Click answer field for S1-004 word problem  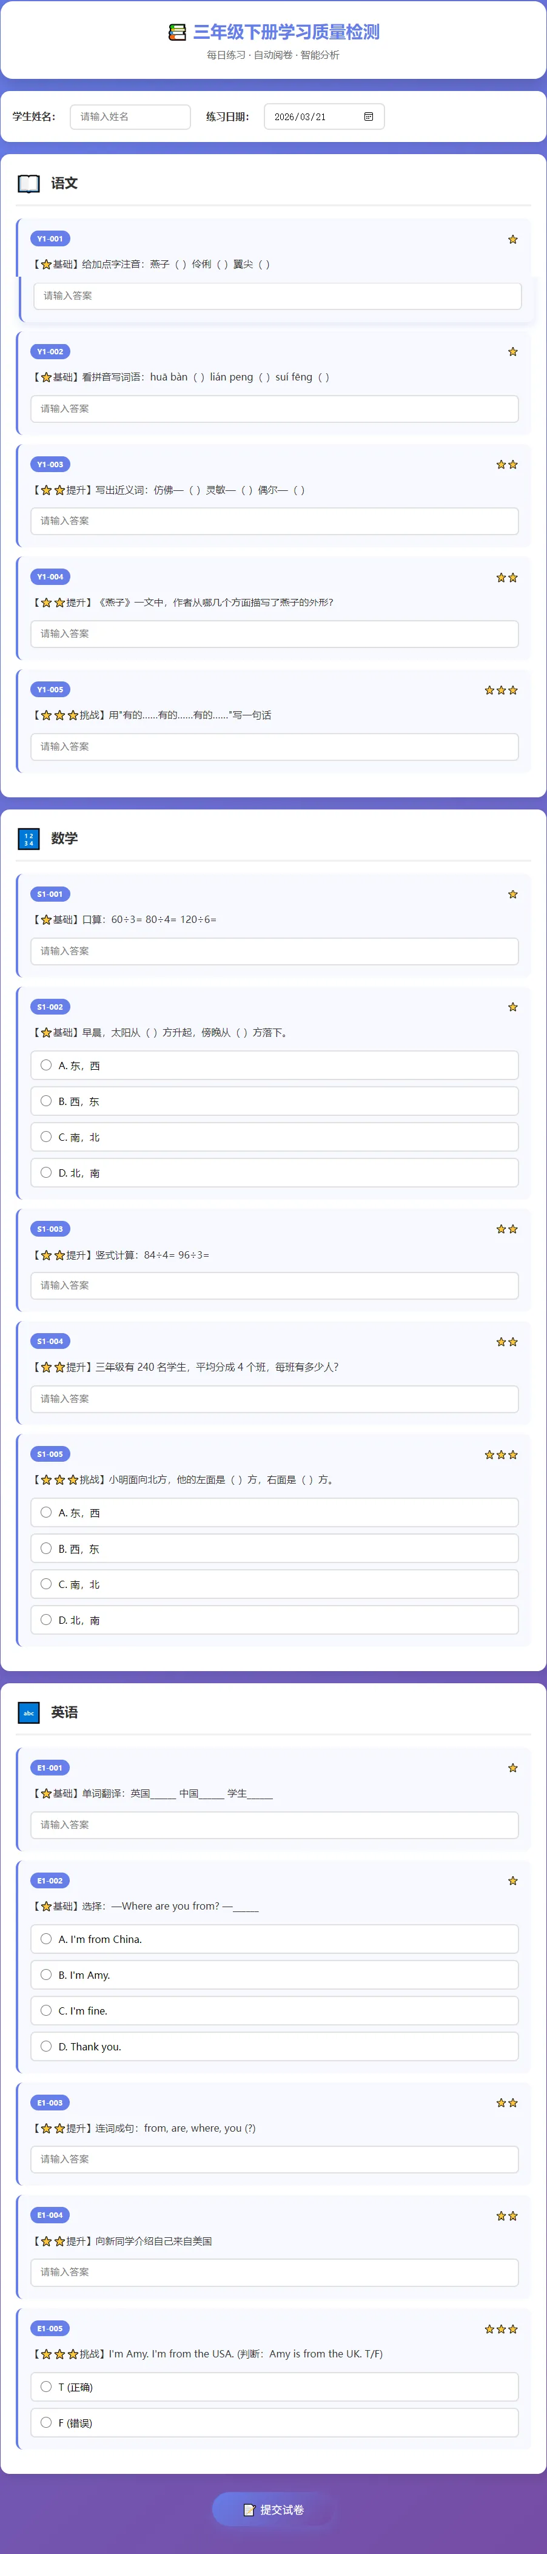click(275, 1398)
